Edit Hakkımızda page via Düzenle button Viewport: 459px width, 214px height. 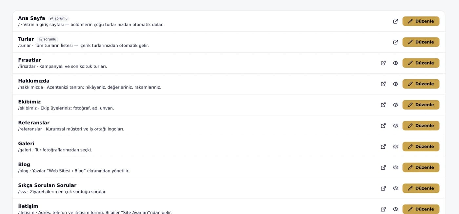click(x=421, y=84)
